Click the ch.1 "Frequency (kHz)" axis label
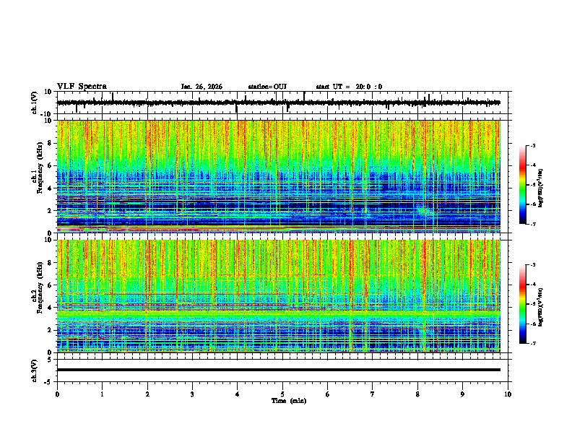 point(40,168)
